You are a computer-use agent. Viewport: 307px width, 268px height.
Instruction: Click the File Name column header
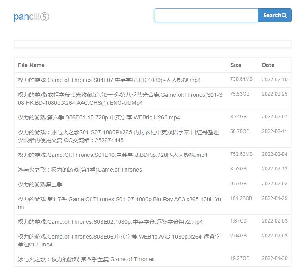click(31, 65)
